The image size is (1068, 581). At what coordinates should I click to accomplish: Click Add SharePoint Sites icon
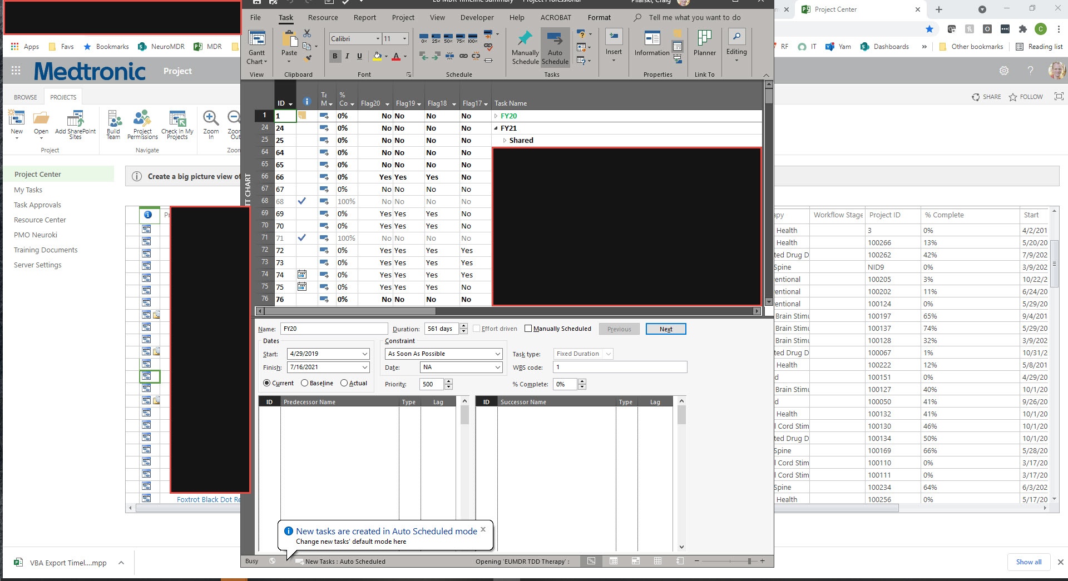(x=76, y=125)
